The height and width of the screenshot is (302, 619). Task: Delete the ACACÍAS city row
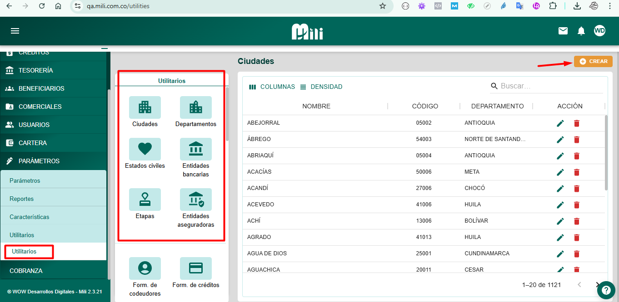click(577, 172)
